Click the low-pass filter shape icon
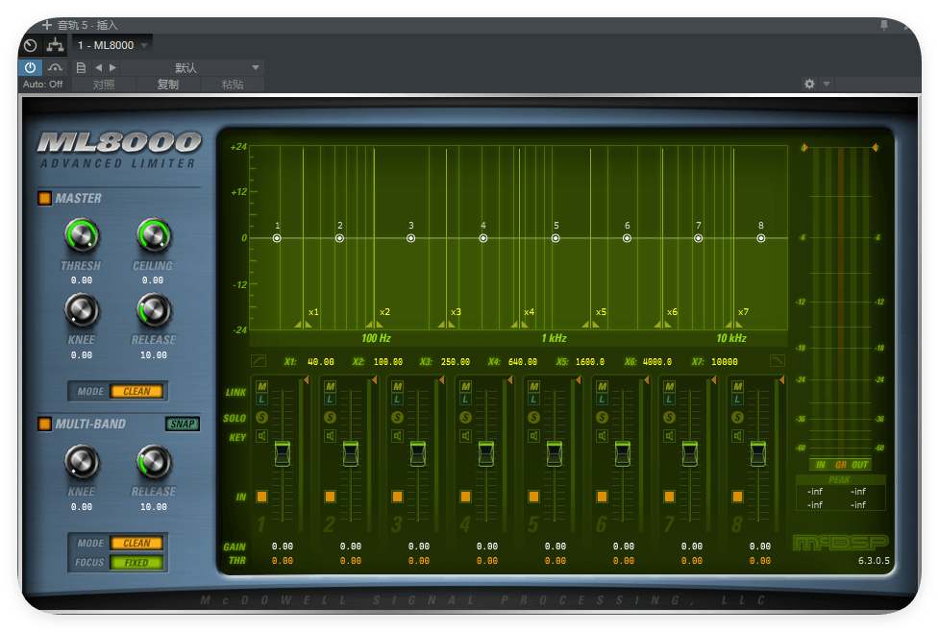 tap(777, 361)
